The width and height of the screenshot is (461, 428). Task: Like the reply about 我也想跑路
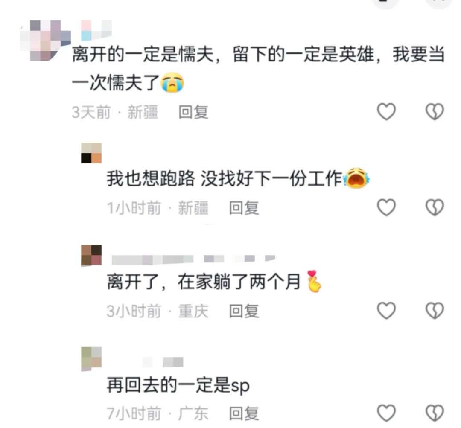click(386, 207)
